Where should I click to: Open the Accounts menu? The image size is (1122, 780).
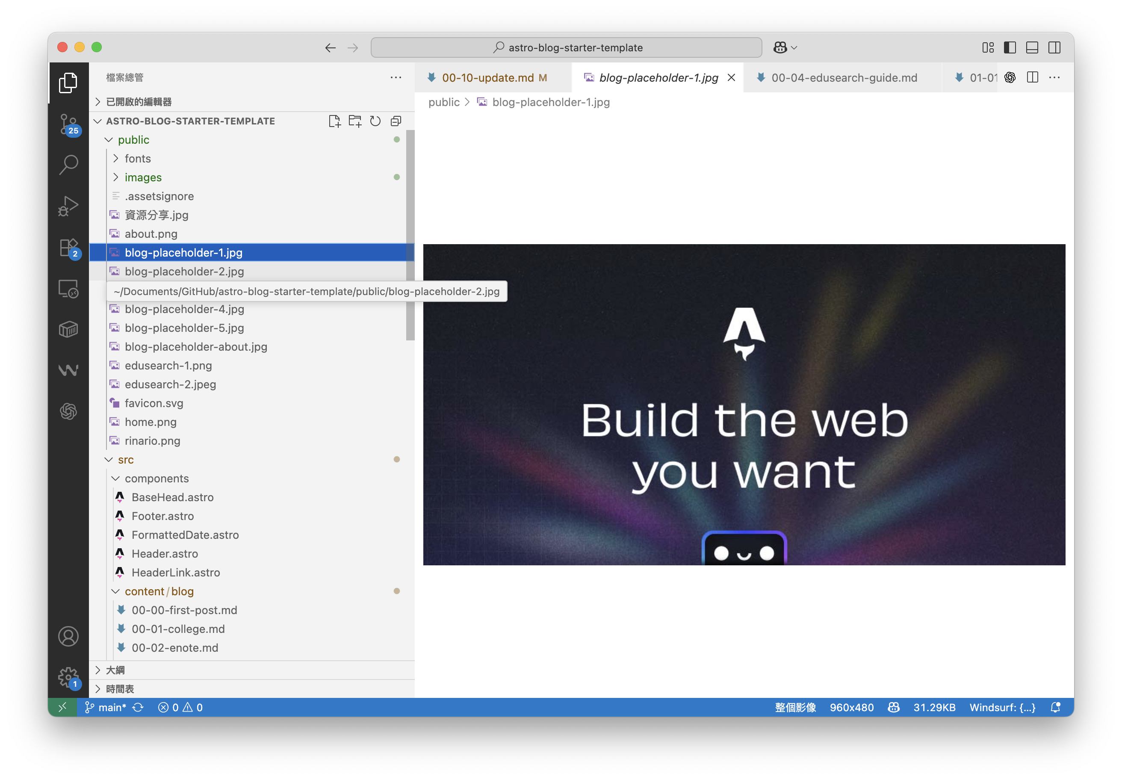68,636
